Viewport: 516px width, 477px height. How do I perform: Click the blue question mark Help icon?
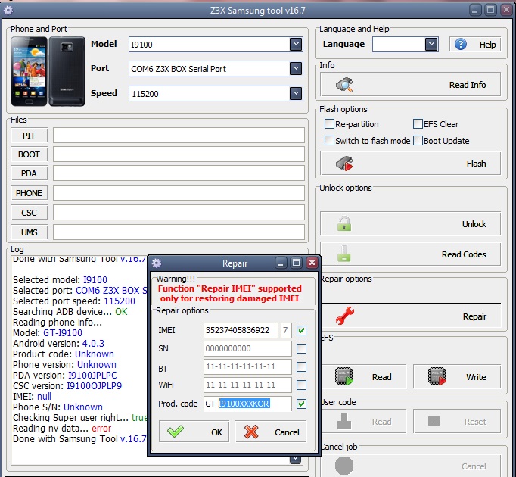pyautogui.click(x=461, y=44)
